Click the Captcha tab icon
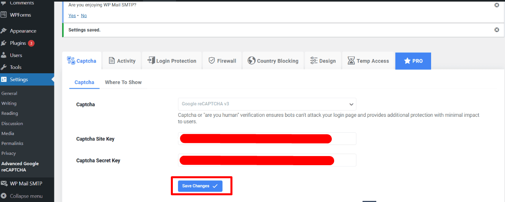This screenshot has width=505, height=202. [71, 61]
